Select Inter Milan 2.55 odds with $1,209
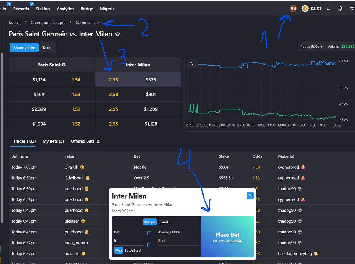355x264 pixels. coord(114,109)
